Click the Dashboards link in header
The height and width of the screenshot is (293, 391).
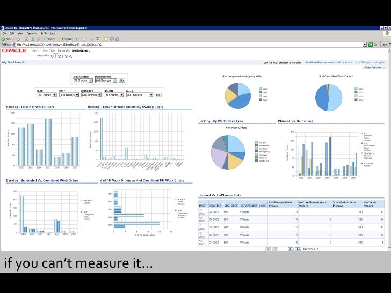(x=313, y=62)
